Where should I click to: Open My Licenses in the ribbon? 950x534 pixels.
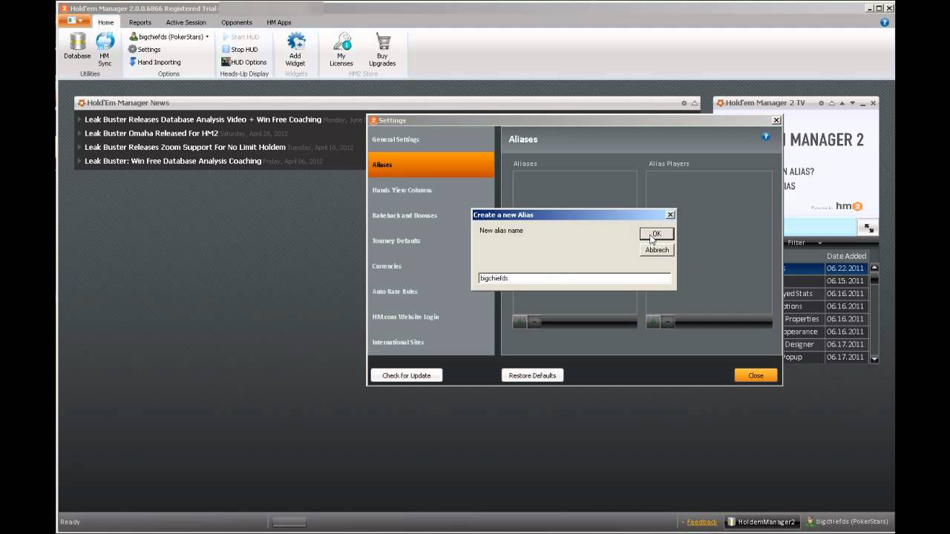341,46
